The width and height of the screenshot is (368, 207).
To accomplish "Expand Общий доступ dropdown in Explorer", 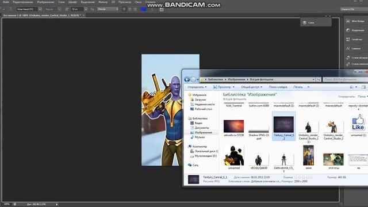I will point(252,87).
